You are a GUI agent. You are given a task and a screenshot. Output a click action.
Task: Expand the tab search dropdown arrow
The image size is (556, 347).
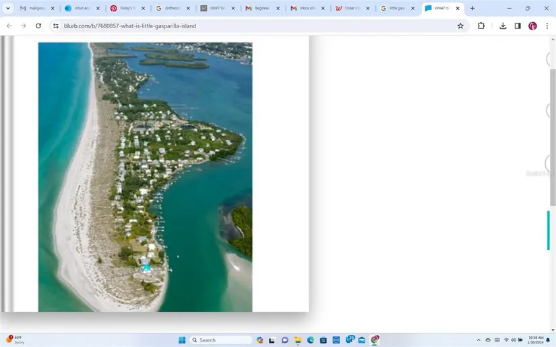click(8, 8)
